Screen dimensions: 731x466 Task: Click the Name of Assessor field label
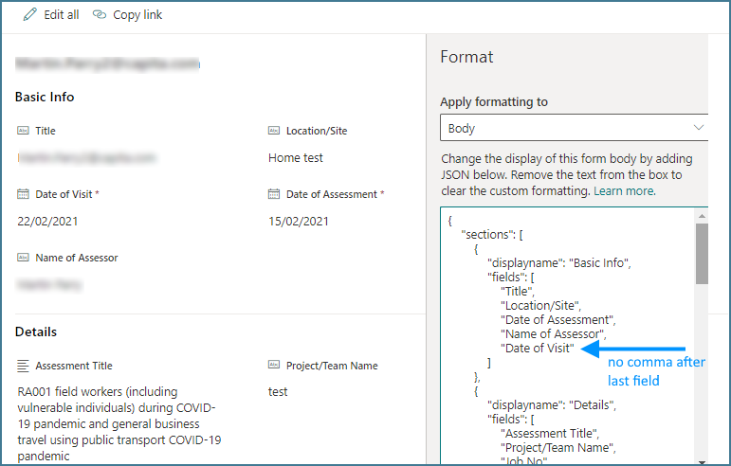point(77,258)
